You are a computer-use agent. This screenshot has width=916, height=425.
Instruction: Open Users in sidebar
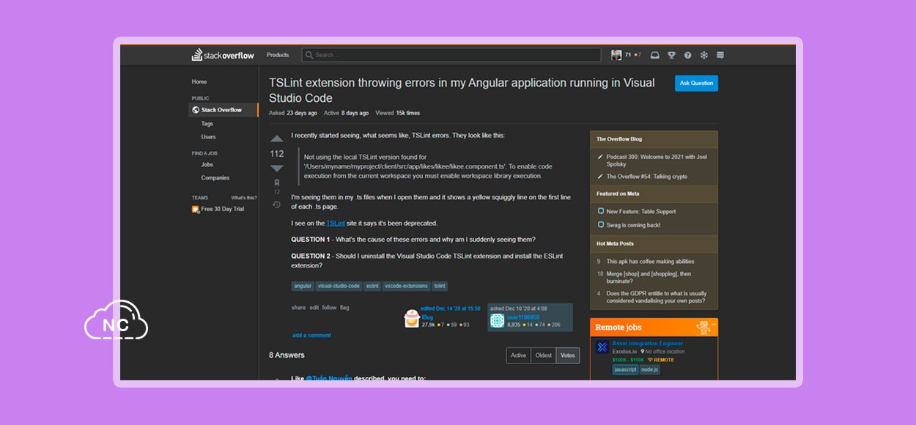tap(209, 136)
